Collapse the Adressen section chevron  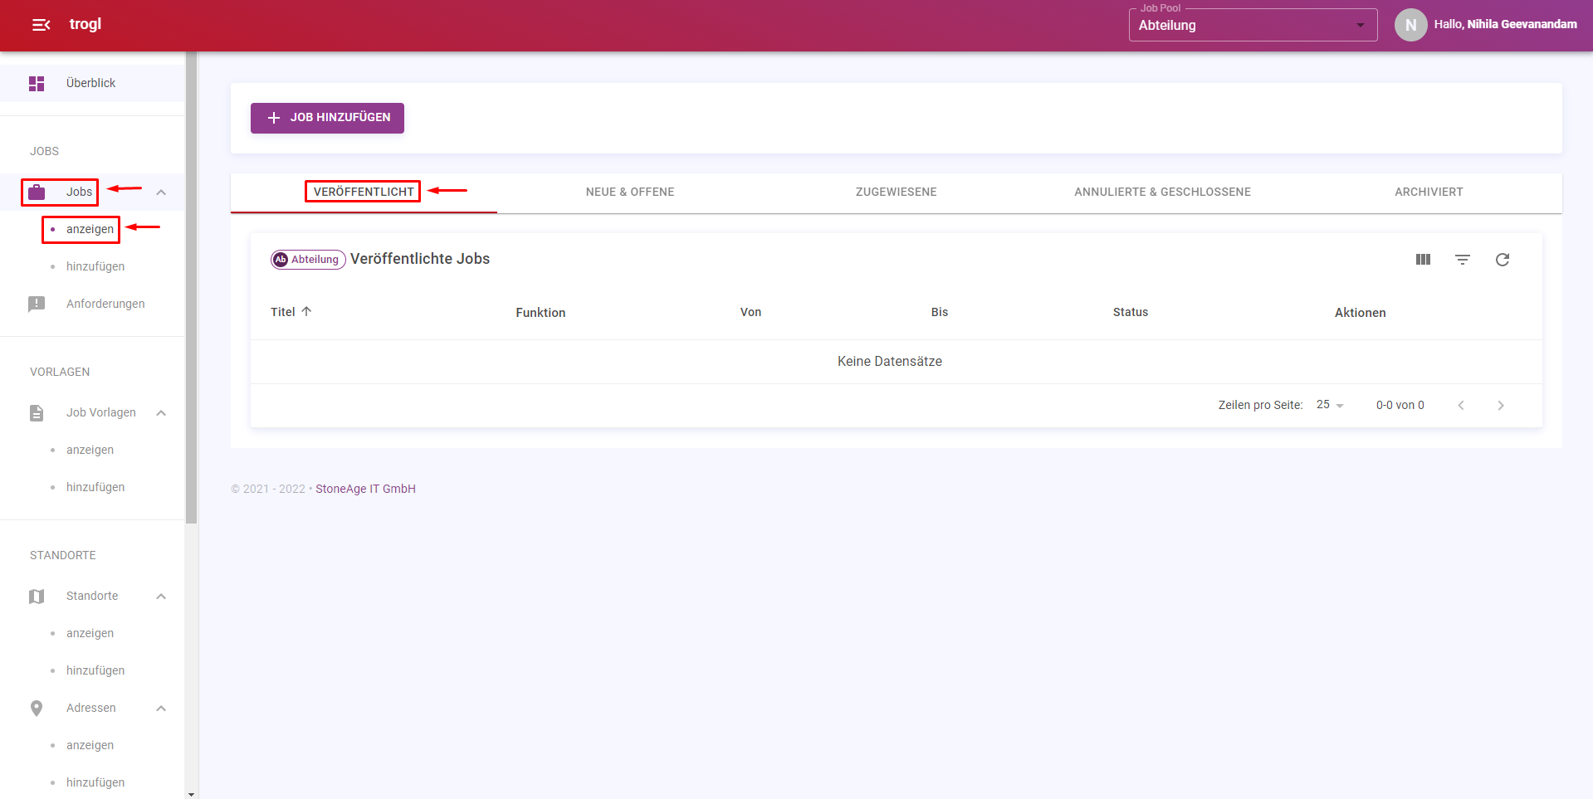click(x=161, y=709)
